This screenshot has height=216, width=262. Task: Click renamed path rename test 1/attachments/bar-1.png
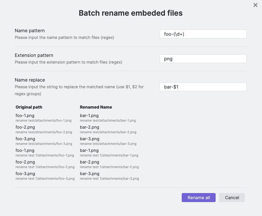pyautogui.click(x=109, y=155)
